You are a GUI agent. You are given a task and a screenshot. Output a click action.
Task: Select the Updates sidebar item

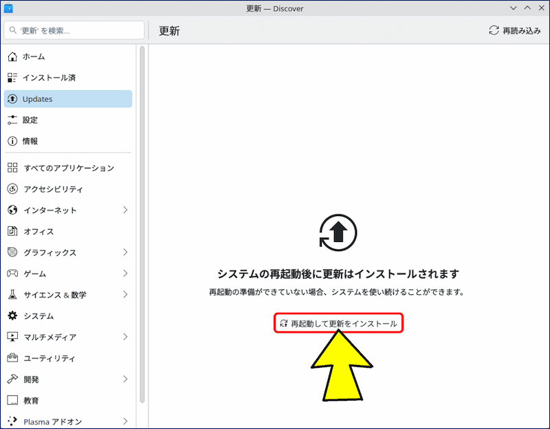coord(67,99)
